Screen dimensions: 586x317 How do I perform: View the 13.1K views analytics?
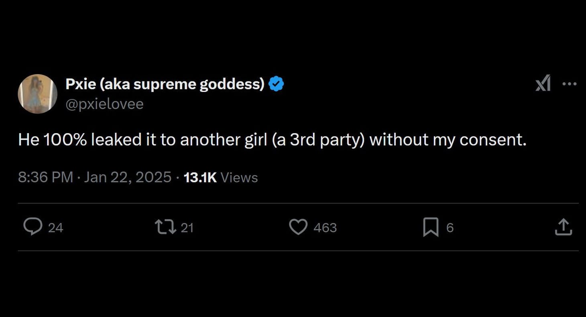pyautogui.click(x=221, y=177)
